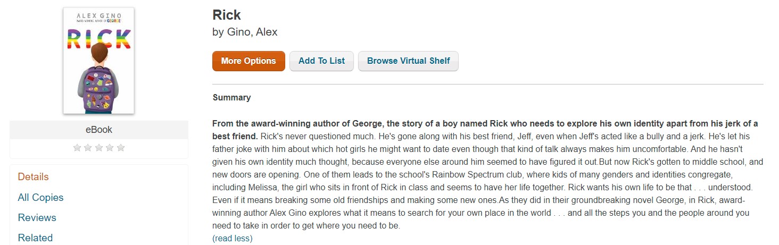Open Browse Virtual Shelf
Screen dimensions: 779x245
coord(408,61)
